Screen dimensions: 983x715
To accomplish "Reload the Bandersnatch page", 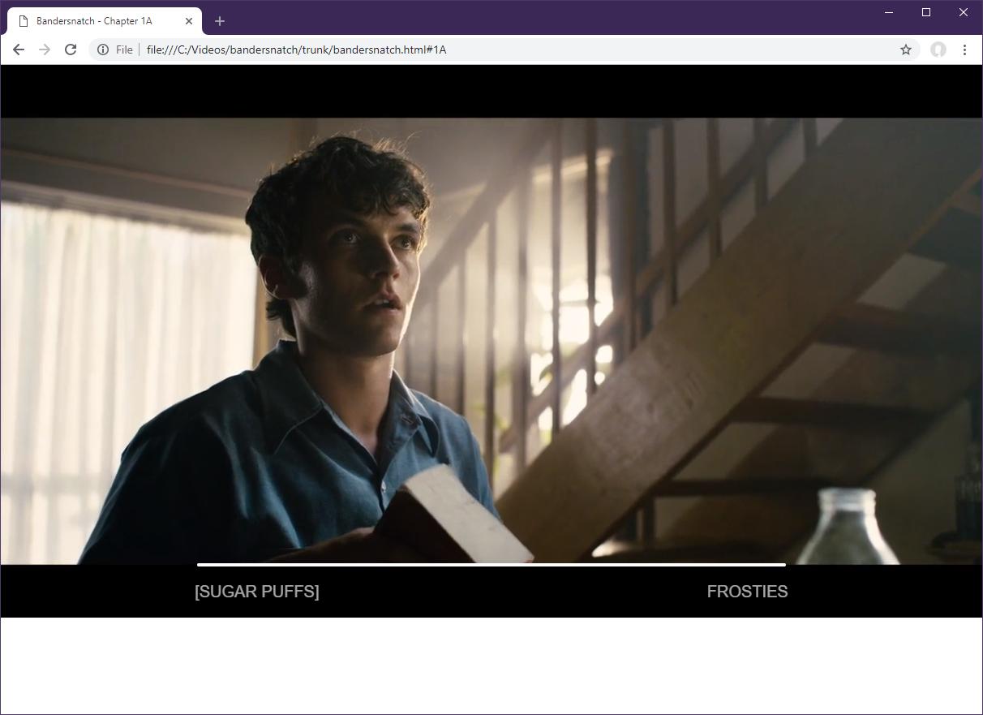I will 71,50.
